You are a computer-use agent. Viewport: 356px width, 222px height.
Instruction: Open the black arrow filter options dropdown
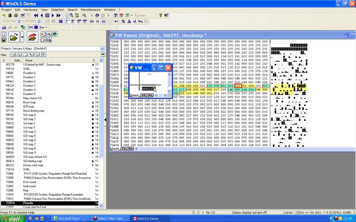(x=103, y=55)
